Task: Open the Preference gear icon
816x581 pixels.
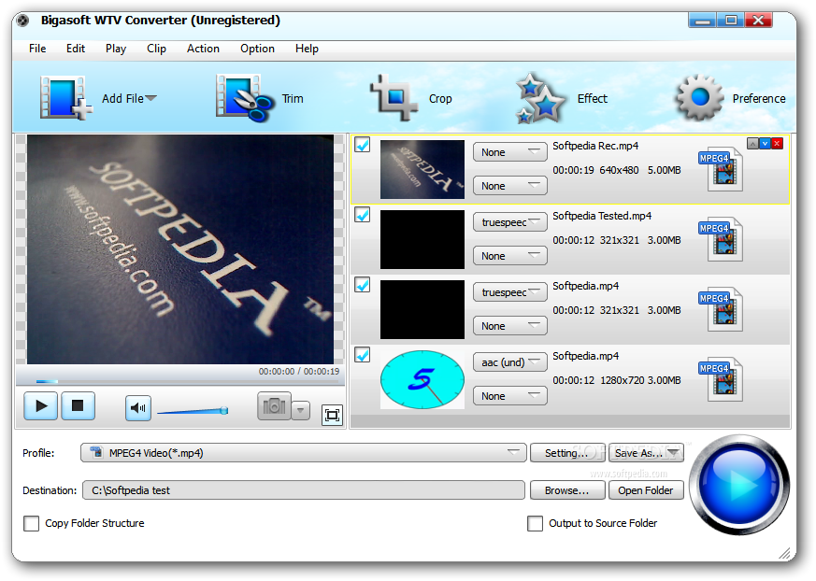Action: [699, 98]
